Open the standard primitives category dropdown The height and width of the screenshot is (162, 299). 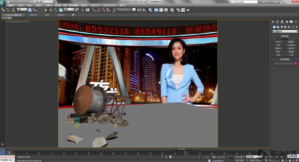[284, 31]
